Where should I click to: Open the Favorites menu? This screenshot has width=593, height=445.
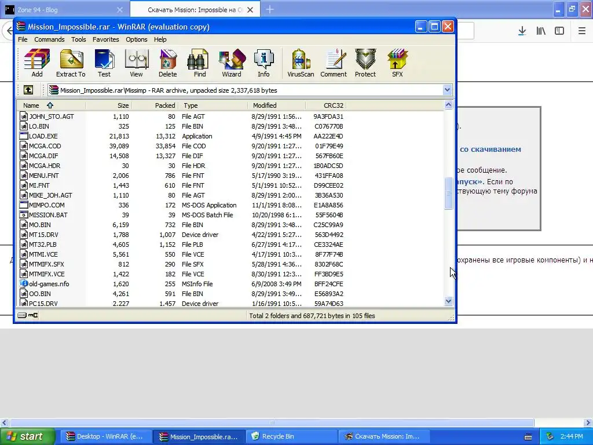click(x=105, y=39)
